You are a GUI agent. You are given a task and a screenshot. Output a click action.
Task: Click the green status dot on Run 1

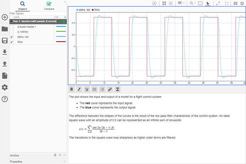pos(64,21)
